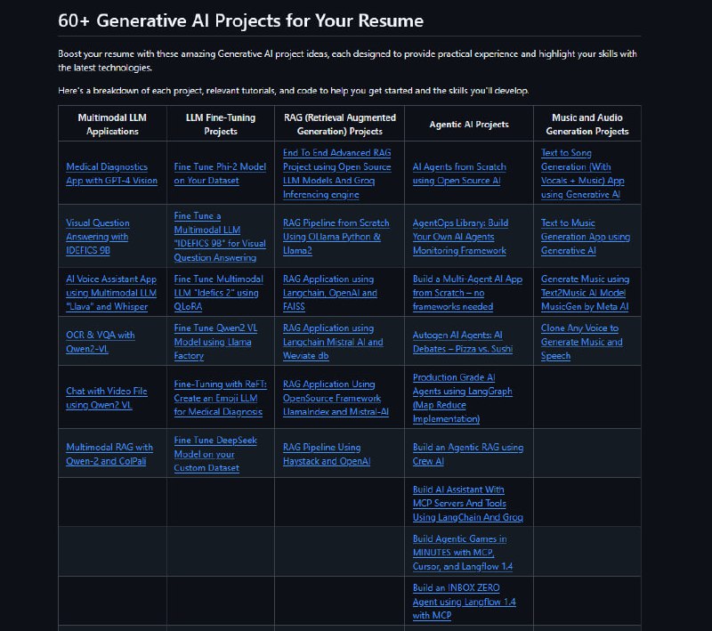
Task: Open RAG Application using Langchain, OpenAI and FAISS
Action: pos(330,293)
